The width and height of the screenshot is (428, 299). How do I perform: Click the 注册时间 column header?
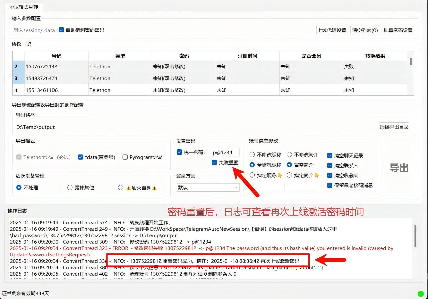(247, 56)
